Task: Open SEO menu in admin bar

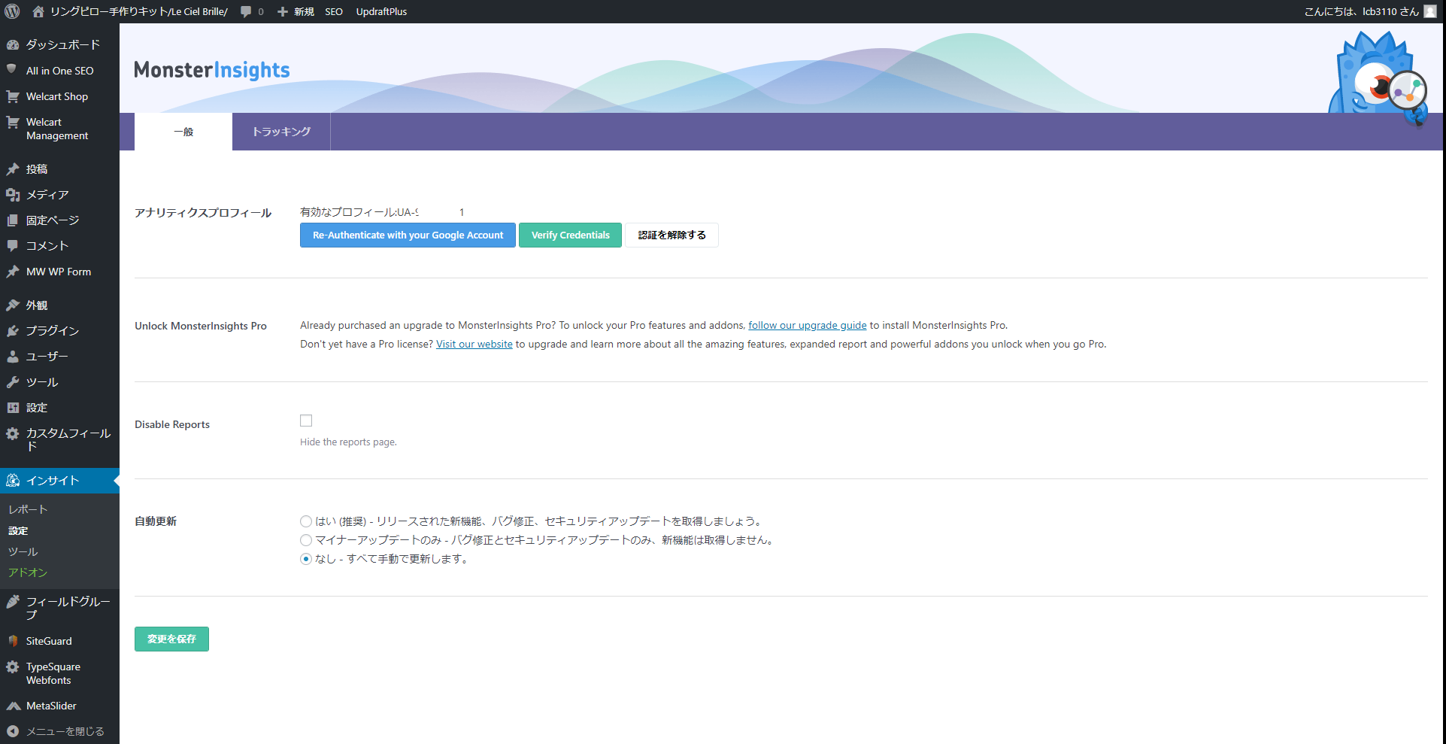Action: (334, 11)
